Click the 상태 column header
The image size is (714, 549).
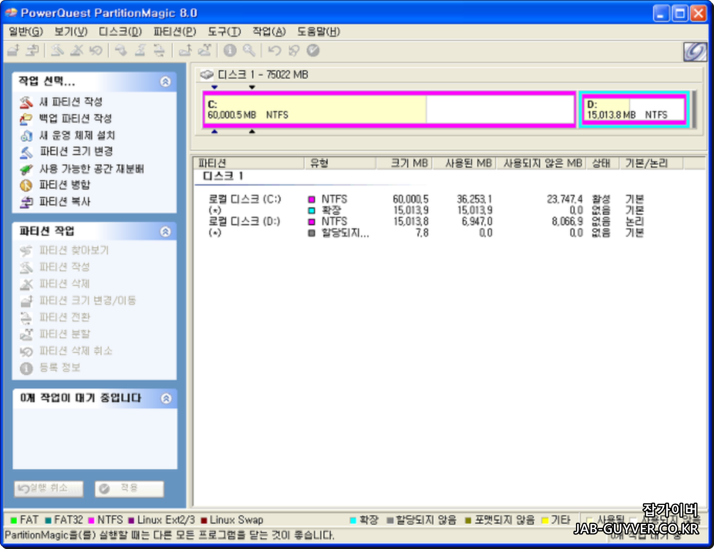pos(603,163)
